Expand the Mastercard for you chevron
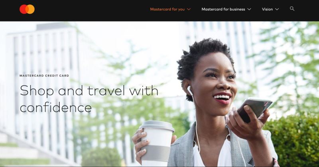The width and height of the screenshot is (319, 167). pos(189,9)
